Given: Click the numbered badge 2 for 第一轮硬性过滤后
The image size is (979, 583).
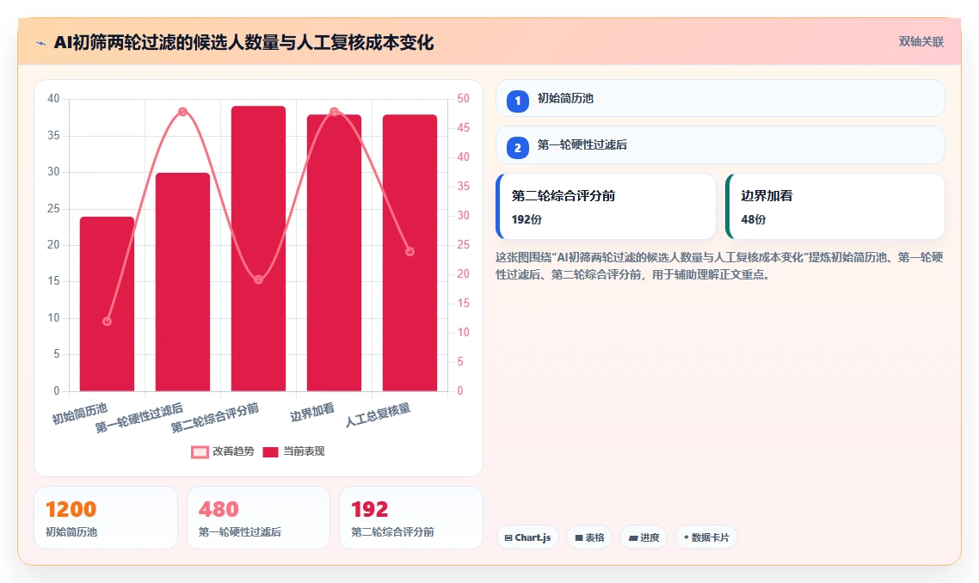Looking at the screenshot, I should click(518, 148).
